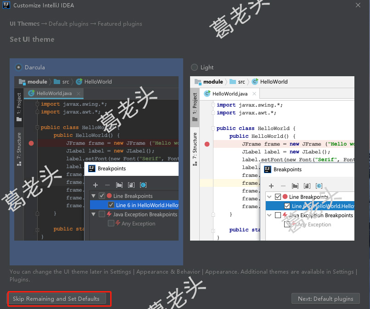Click the "Set UI theme" heading
The image size is (370, 309).
[x=32, y=39]
